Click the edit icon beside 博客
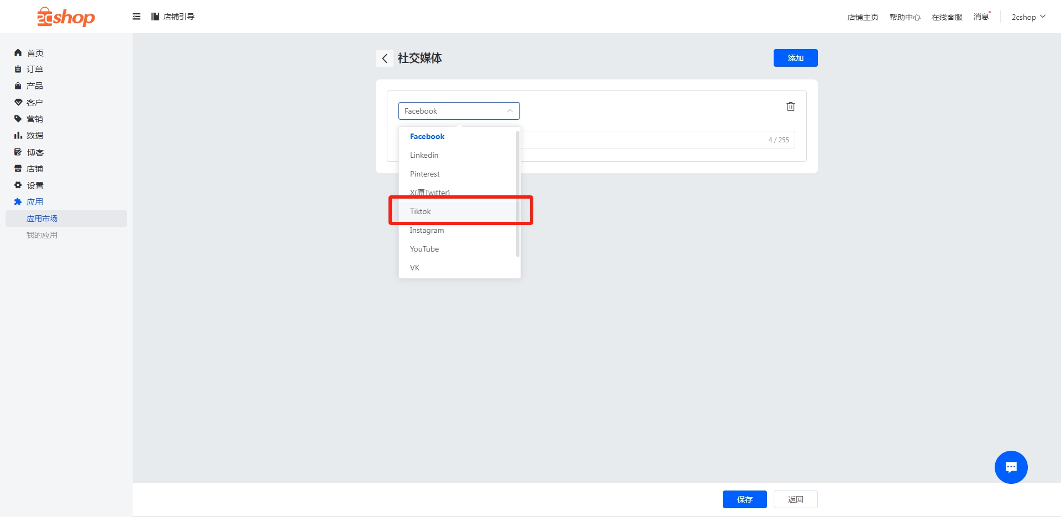This screenshot has height=517, width=1061. click(x=18, y=152)
